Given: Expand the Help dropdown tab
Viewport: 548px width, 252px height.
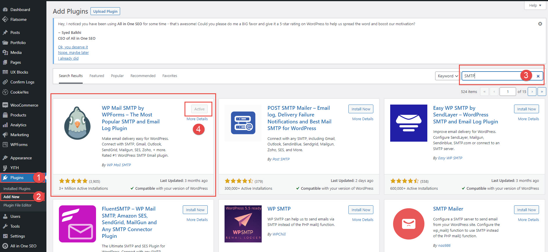Looking at the screenshot, I should (x=535, y=6).
